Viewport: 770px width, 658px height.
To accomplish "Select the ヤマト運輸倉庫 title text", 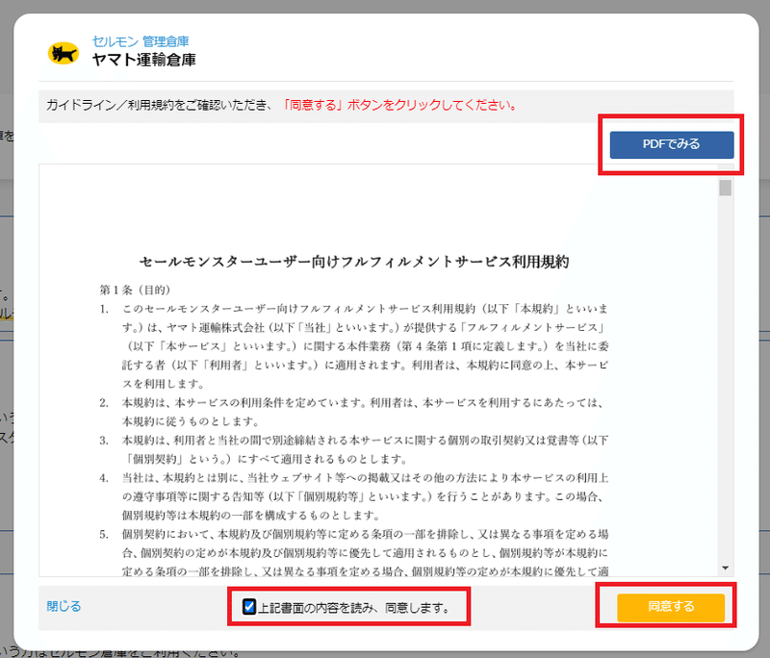I will pyautogui.click(x=143, y=60).
